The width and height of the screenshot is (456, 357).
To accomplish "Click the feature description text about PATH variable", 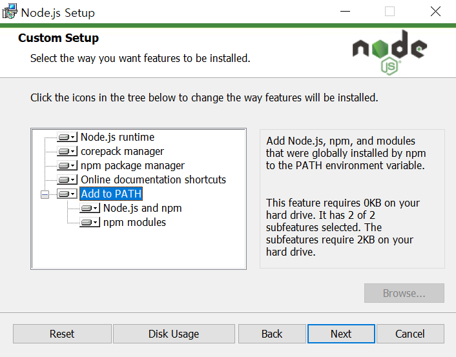I will pyautogui.click(x=346, y=153).
